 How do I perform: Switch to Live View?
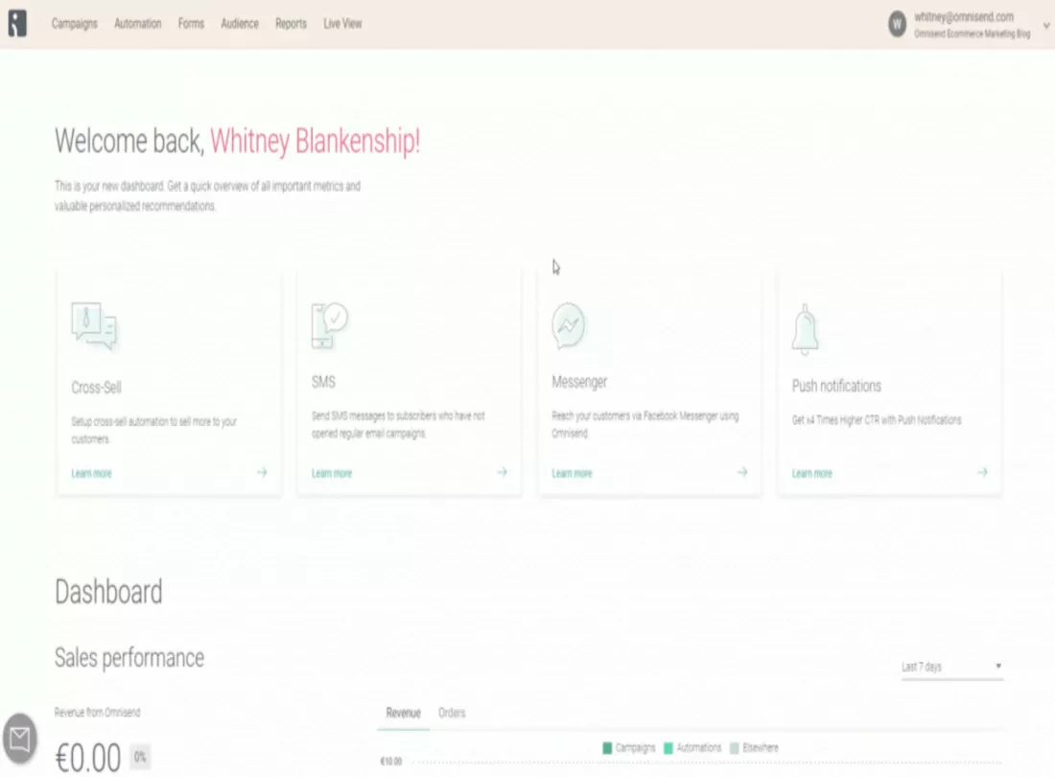(x=342, y=24)
